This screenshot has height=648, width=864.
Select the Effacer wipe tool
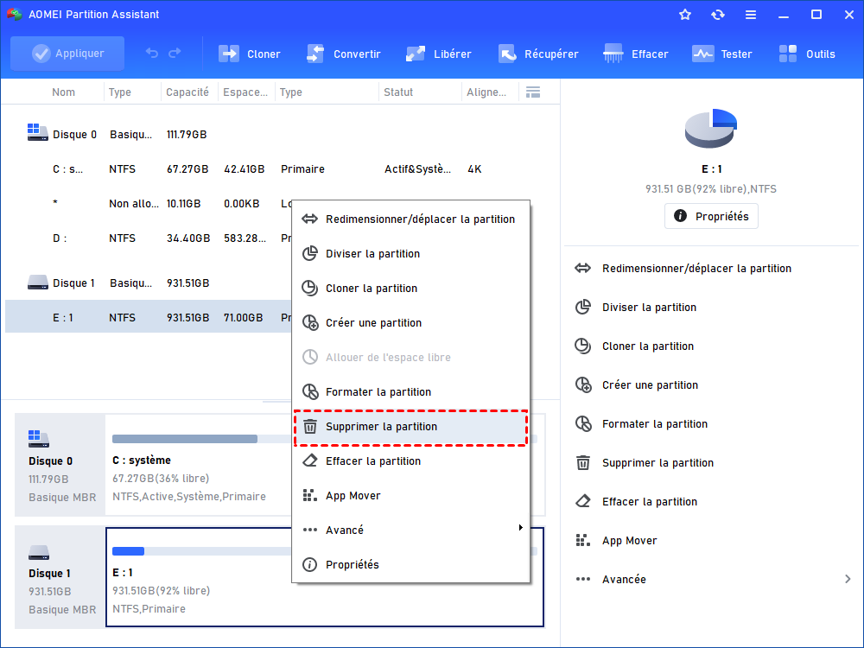636,53
